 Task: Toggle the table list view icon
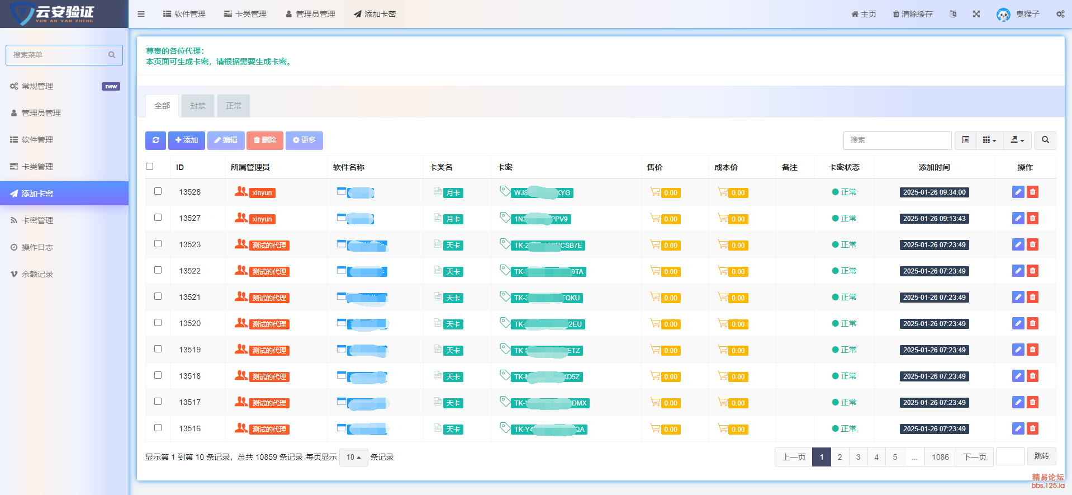[x=965, y=140]
